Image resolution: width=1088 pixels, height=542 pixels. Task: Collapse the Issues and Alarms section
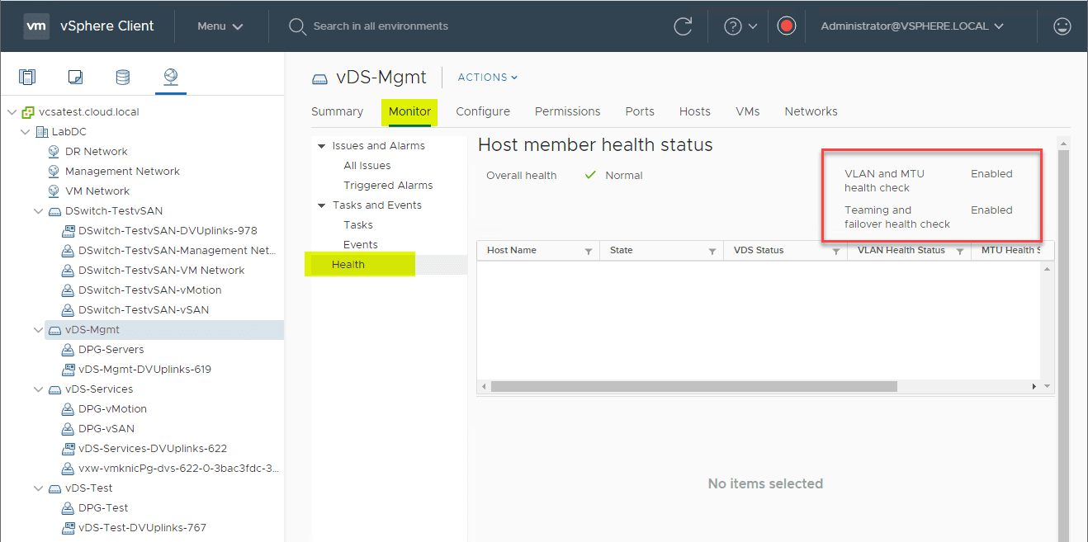tap(321, 146)
